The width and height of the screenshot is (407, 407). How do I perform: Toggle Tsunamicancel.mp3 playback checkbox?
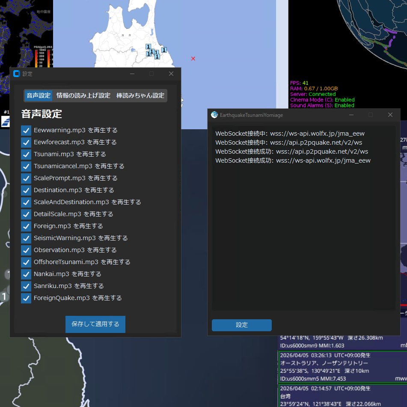(26, 166)
